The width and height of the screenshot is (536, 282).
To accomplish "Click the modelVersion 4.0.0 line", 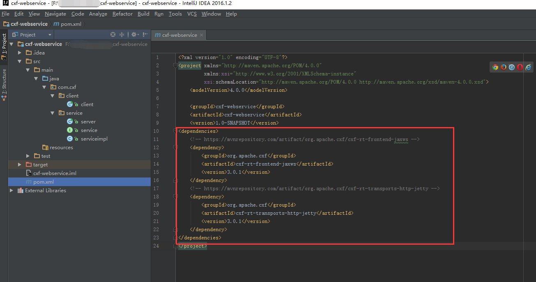I will pos(239,90).
